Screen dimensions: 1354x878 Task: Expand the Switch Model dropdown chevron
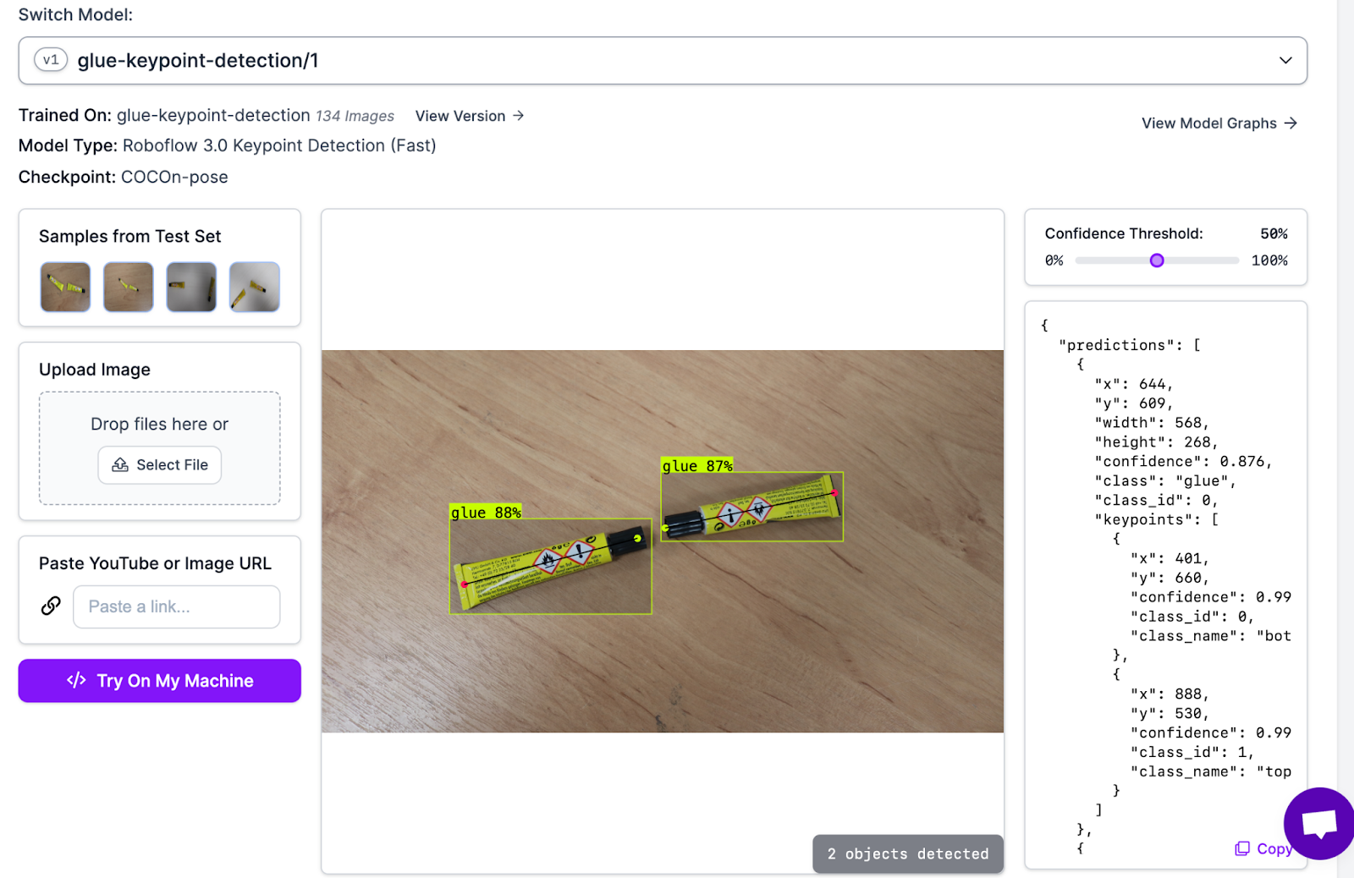1285,60
